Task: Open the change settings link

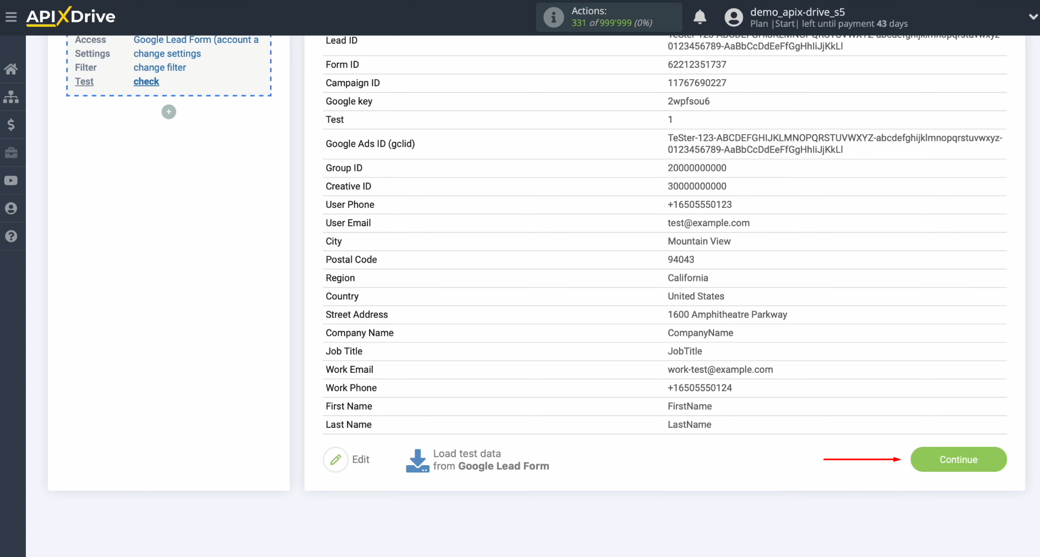Action: point(167,53)
